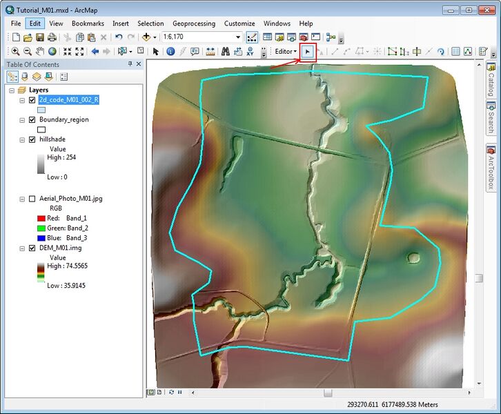This screenshot has width=501, height=414.
Task: Save the map document
Action: tap(40, 37)
